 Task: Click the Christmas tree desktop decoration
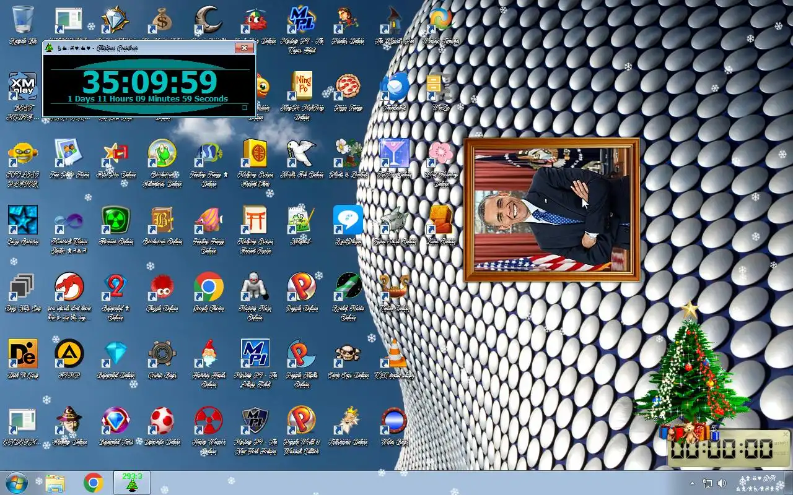690,371
